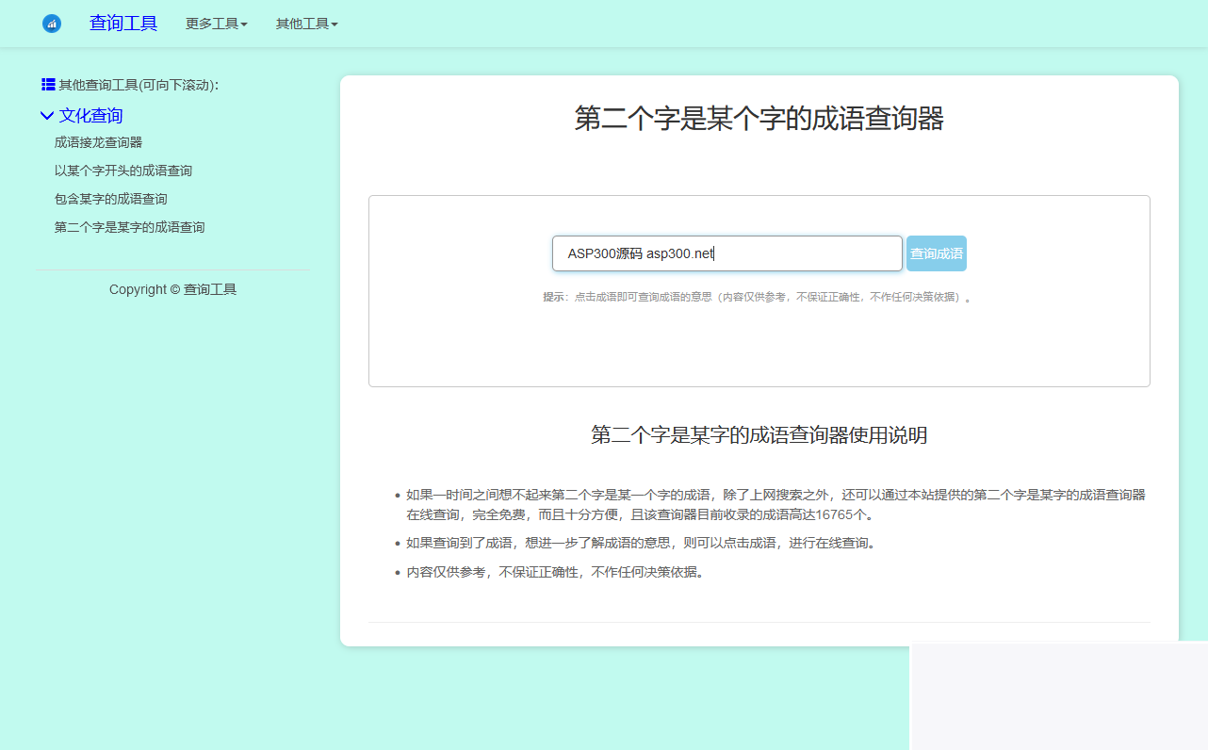Open 成语接龙查询器 in the sidebar

coord(98,141)
